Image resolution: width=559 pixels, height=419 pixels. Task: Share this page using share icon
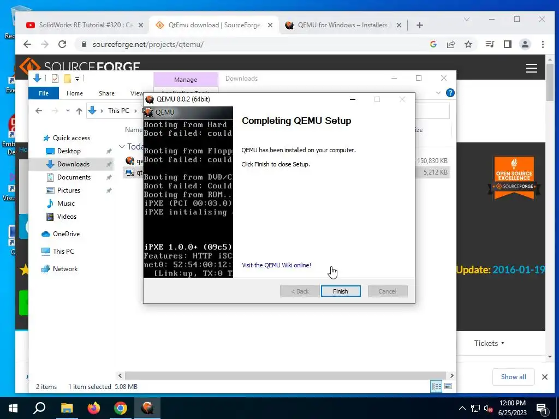pos(450,44)
